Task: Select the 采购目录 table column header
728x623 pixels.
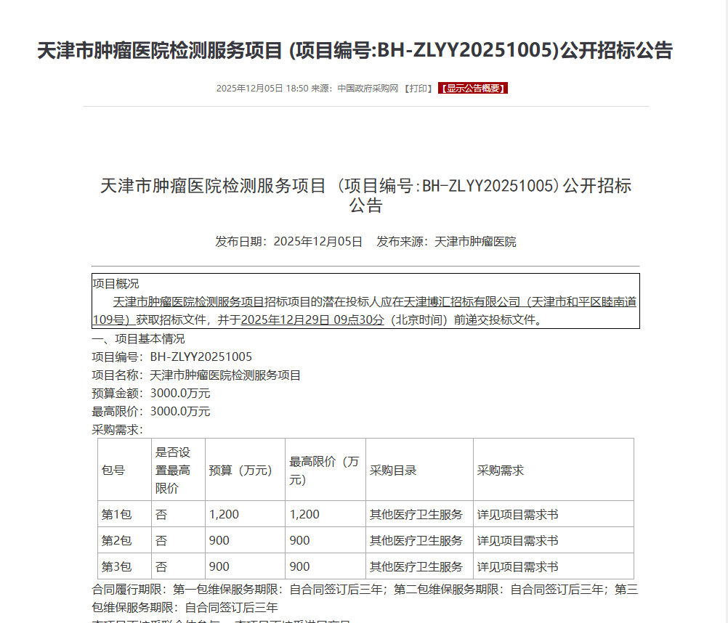Action: (393, 470)
